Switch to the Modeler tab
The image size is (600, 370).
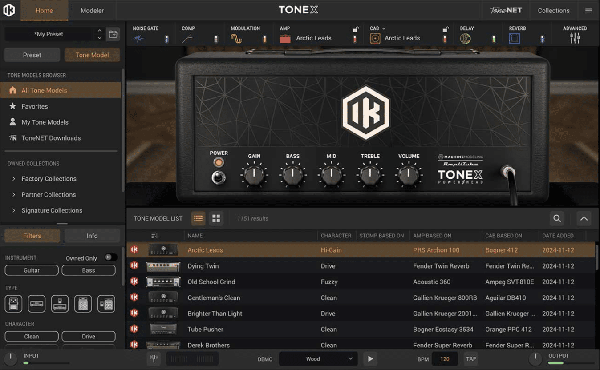tap(92, 10)
